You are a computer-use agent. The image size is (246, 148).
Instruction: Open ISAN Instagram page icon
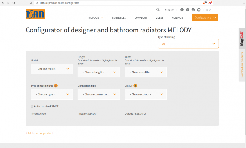coord(193,10)
